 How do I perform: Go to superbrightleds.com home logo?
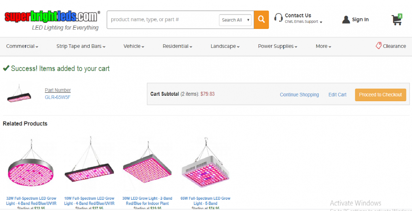click(x=52, y=17)
